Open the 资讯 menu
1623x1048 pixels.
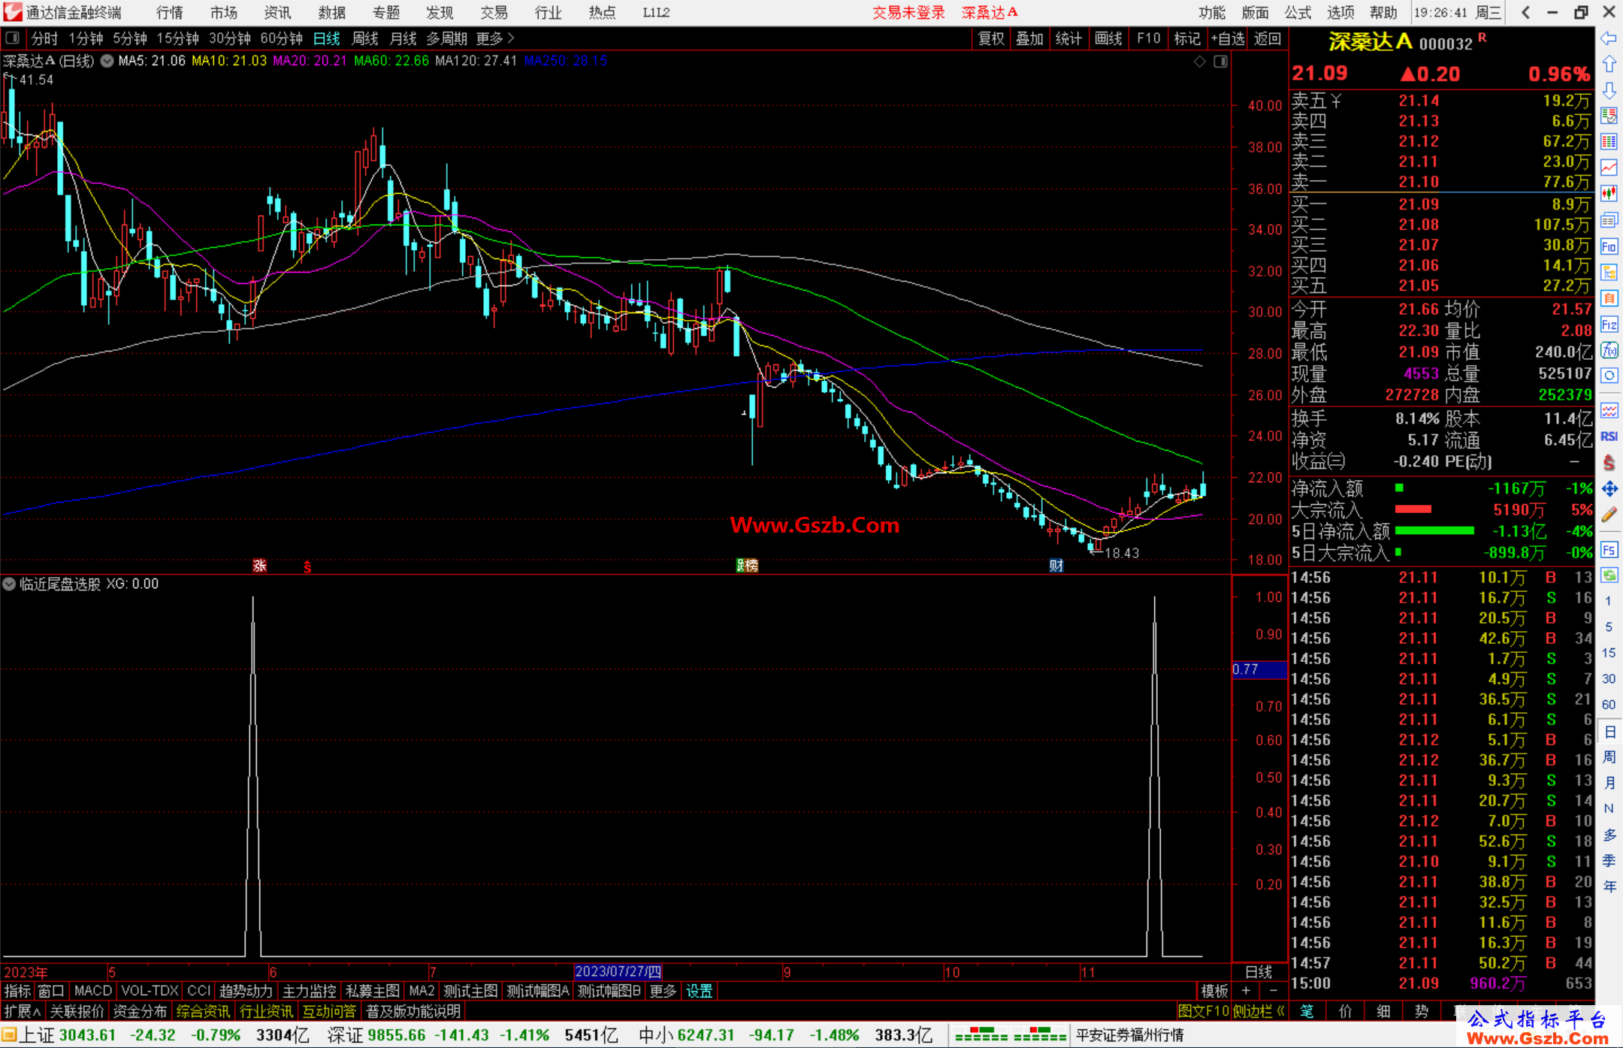pos(277,12)
